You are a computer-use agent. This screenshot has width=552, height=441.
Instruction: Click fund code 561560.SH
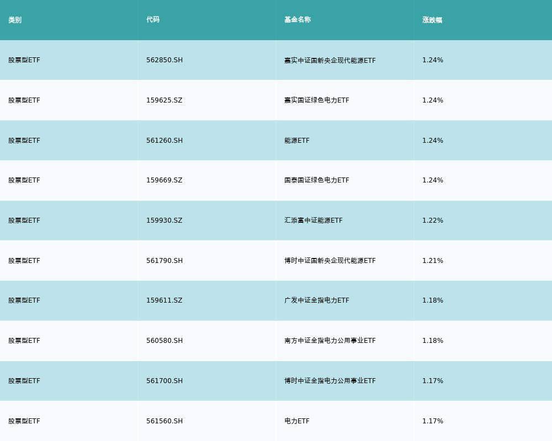click(164, 421)
